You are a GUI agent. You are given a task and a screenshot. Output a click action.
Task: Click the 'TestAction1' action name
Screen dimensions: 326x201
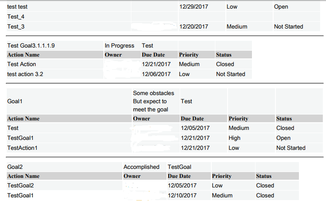click(23, 148)
